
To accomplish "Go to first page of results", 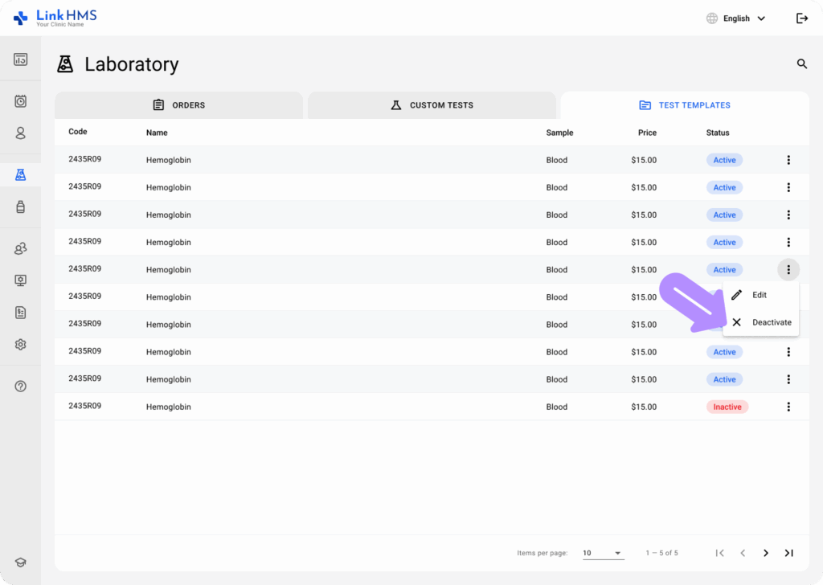I will [719, 553].
